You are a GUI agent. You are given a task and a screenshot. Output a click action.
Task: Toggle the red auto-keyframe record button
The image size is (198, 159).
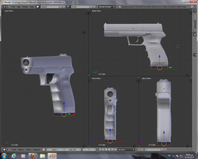pyautogui.click(x=139, y=149)
